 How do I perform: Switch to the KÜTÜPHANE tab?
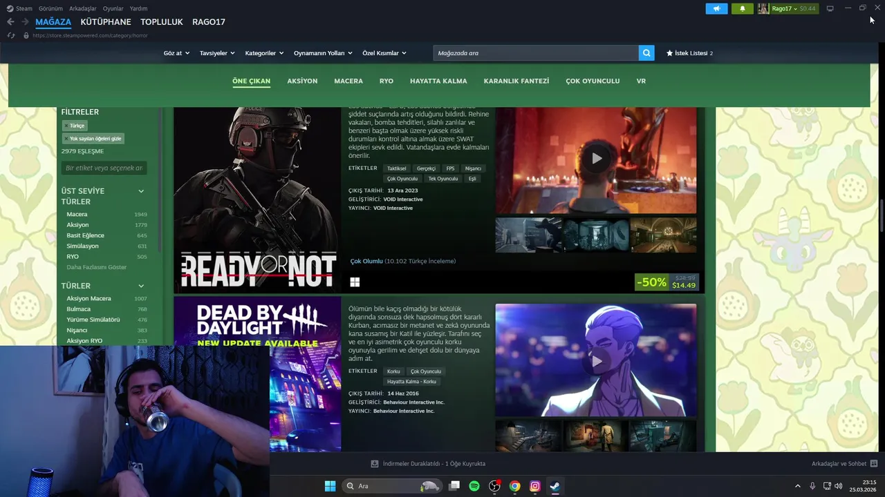[106, 22]
